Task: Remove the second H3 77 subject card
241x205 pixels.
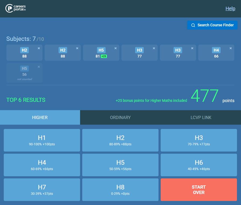Action: (192, 48)
